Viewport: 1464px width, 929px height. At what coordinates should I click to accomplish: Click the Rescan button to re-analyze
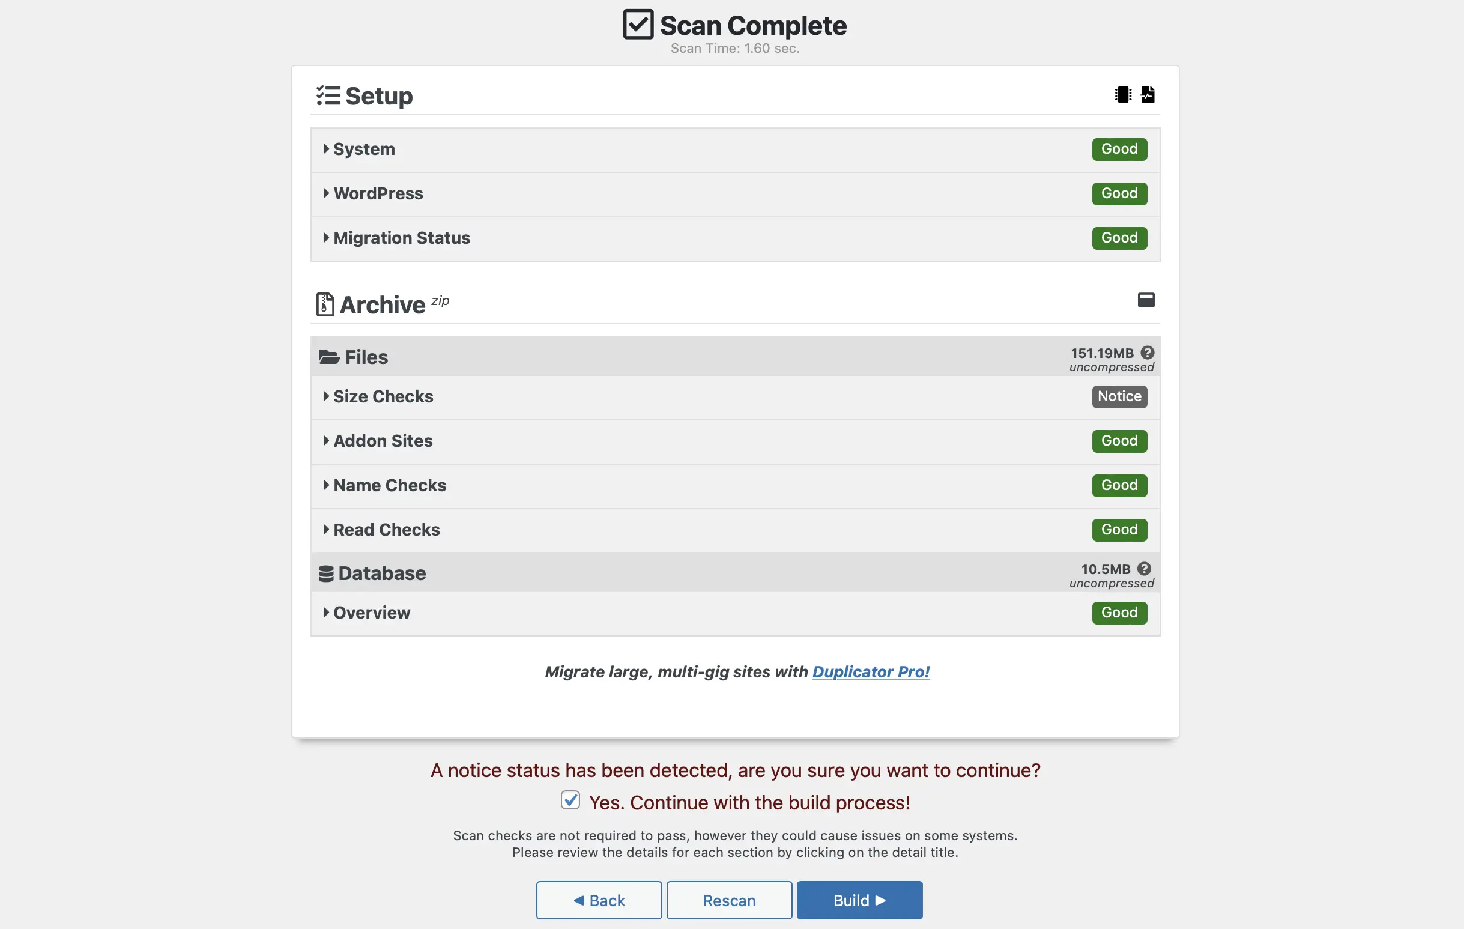pos(728,899)
